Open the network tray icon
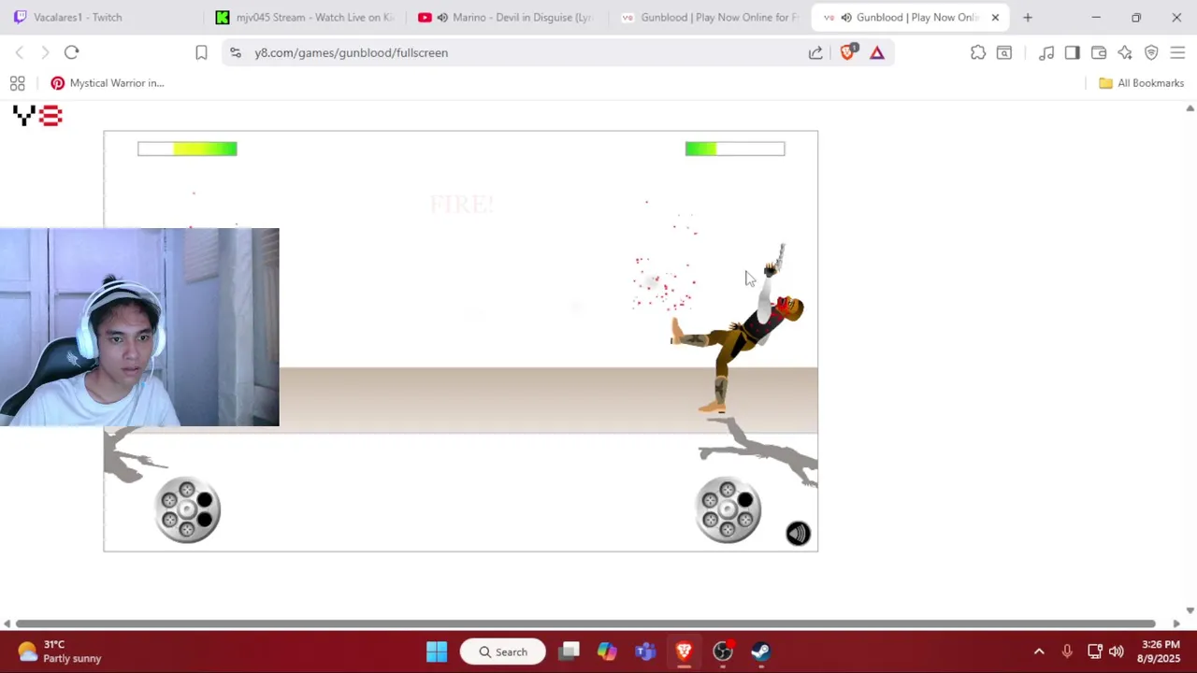This screenshot has width=1197, height=673. point(1095,652)
